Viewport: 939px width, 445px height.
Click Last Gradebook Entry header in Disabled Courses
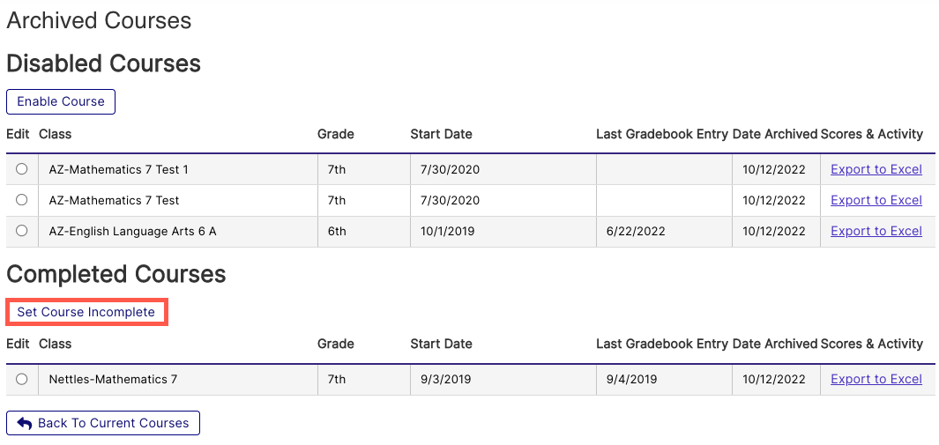[661, 134]
